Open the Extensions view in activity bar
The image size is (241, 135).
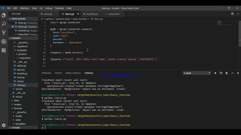(4, 50)
